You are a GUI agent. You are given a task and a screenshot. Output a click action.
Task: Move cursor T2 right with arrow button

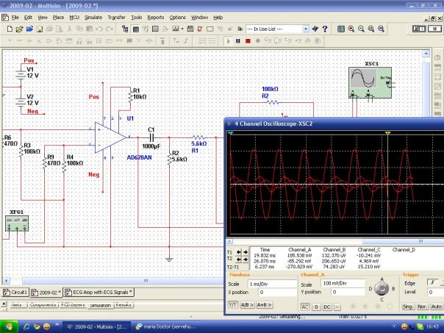(x=246, y=259)
